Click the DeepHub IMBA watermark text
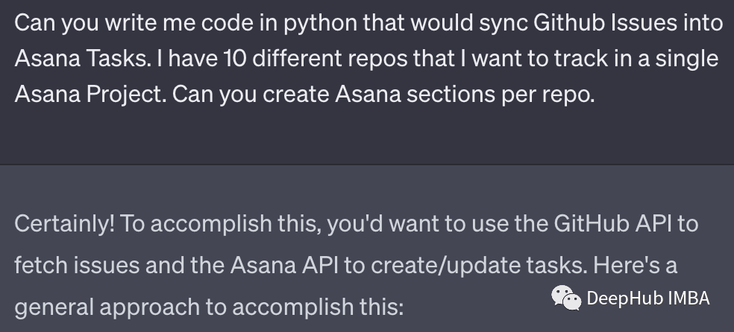 (648, 299)
